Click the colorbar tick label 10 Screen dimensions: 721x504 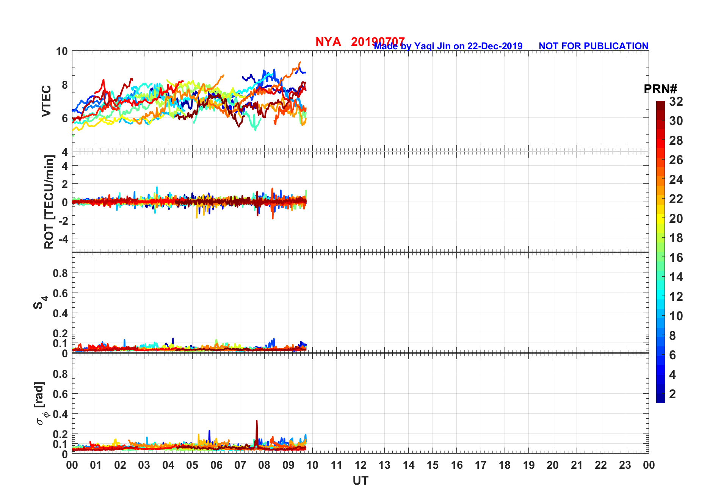pos(676,316)
